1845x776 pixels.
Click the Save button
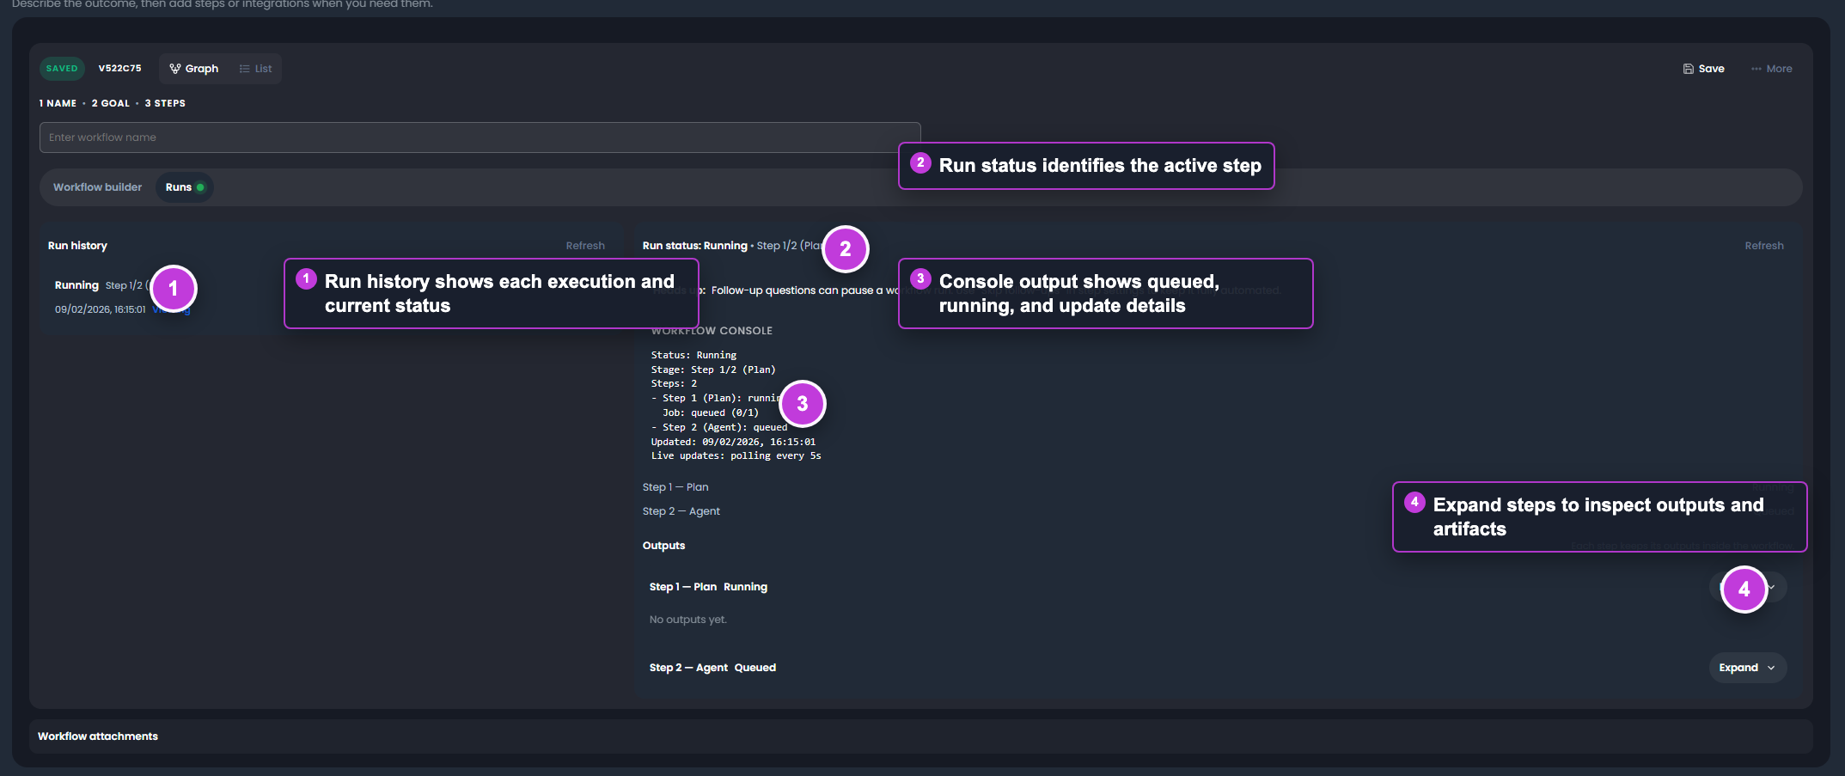click(1703, 69)
